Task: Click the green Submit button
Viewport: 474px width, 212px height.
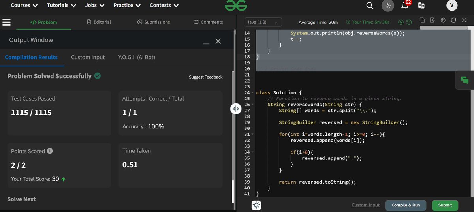Action: (445, 205)
